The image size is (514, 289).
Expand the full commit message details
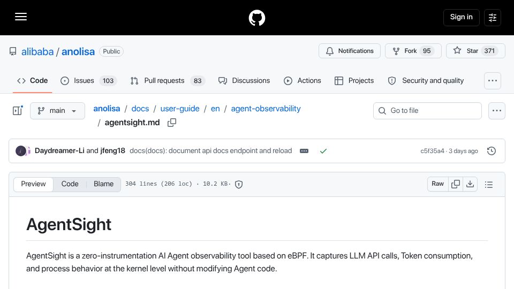tap(304, 151)
